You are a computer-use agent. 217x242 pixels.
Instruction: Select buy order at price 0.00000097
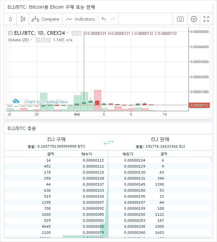[x=56, y=202]
